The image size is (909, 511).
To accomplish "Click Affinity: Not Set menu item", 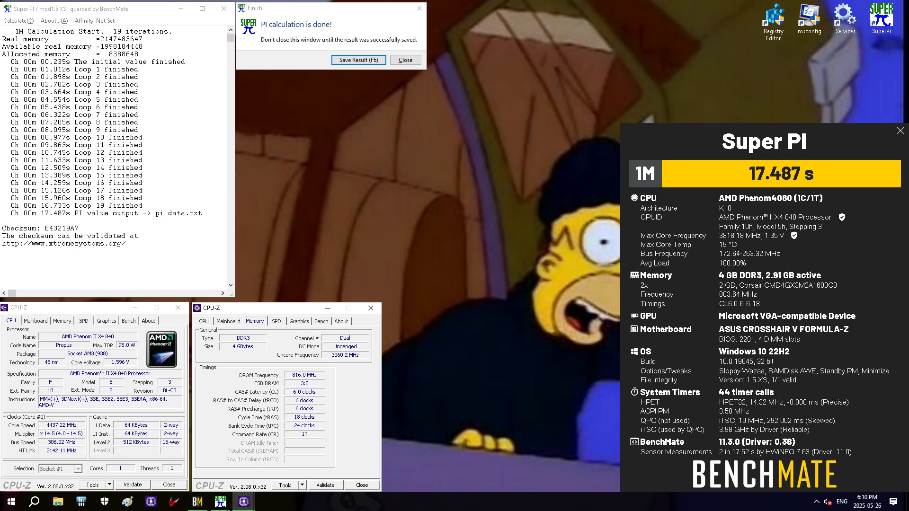I will tap(95, 21).
